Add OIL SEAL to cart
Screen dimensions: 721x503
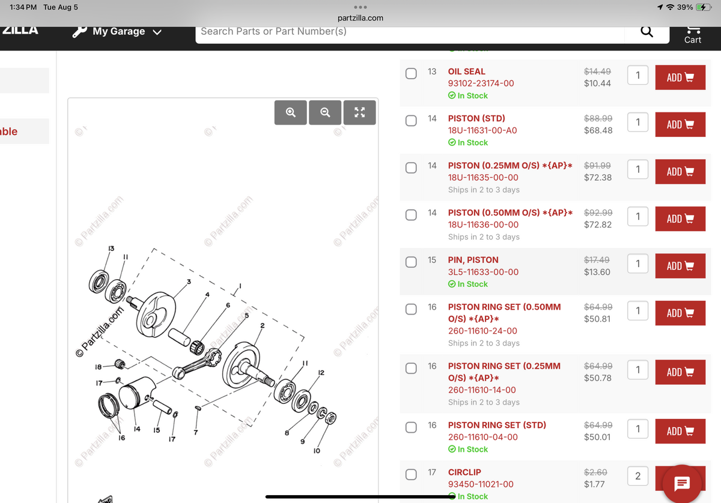[680, 77]
